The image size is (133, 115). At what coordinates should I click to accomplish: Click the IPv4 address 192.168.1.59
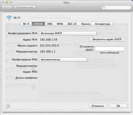tap(49, 39)
